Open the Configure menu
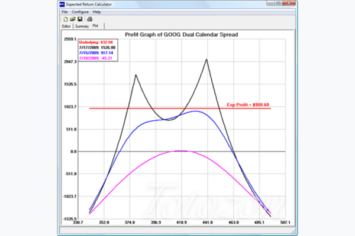The height and width of the screenshot is (236, 355). point(80,12)
